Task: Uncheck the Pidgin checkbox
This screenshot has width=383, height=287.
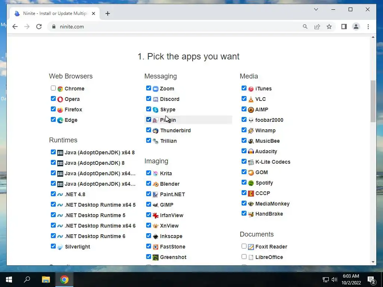Action: 148,120
